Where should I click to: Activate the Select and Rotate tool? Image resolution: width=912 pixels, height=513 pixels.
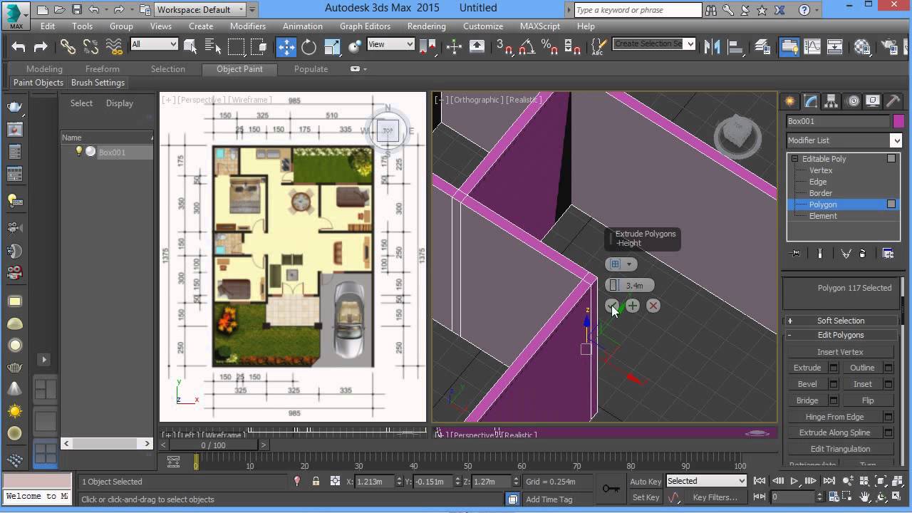309,47
